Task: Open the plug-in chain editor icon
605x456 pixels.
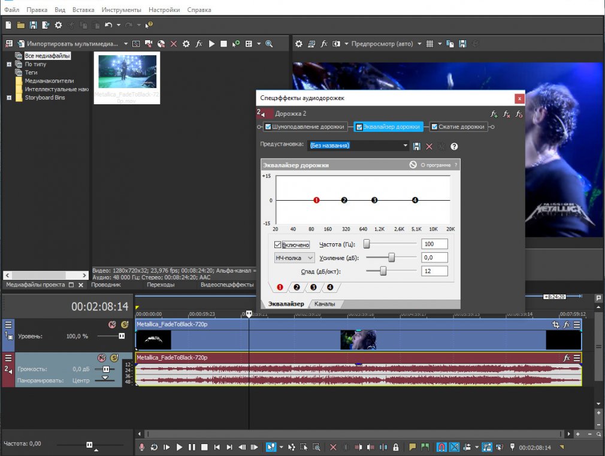Action: 494,114
